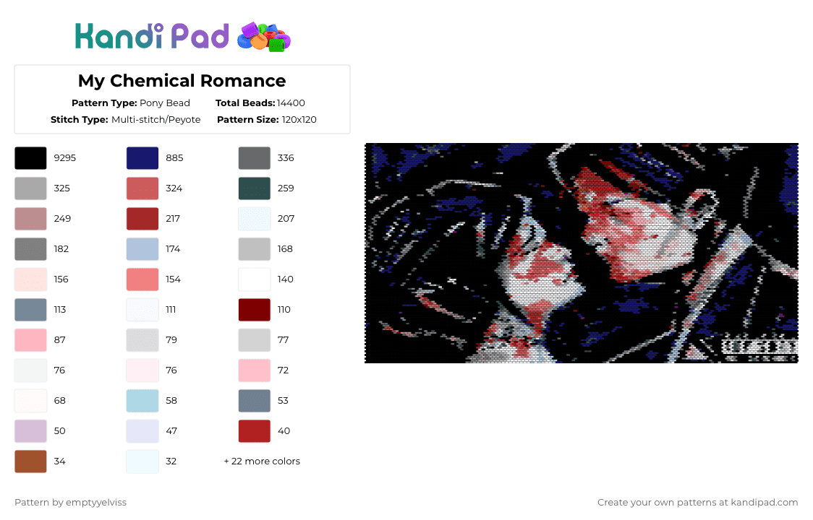Choose the light gray swatch labeled 79
Screen dimensions: 813x520
point(142,340)
